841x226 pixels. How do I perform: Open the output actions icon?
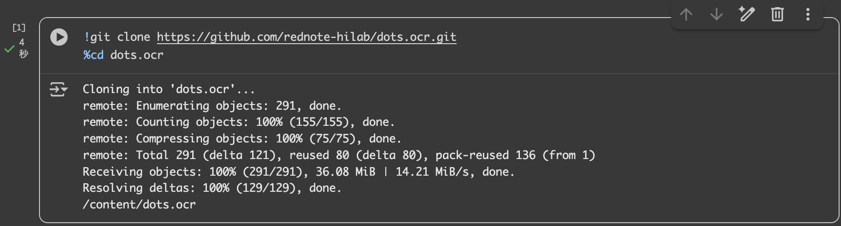click(x=59, y=89)
